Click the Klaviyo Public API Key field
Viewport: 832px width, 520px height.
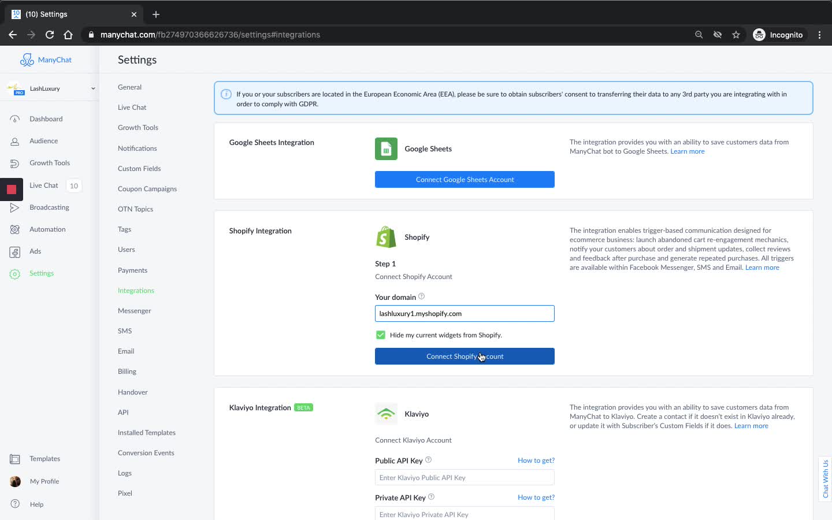(465, 478)
